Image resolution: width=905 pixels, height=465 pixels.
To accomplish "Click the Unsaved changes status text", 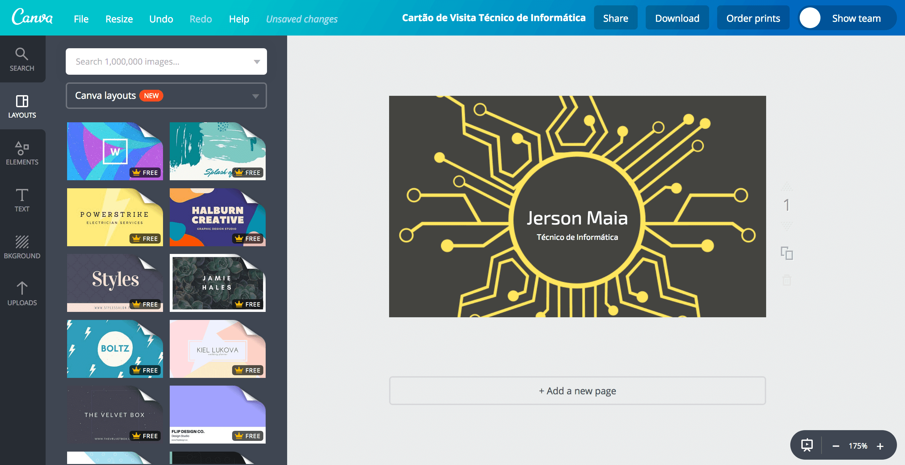I will click(302, 19).
